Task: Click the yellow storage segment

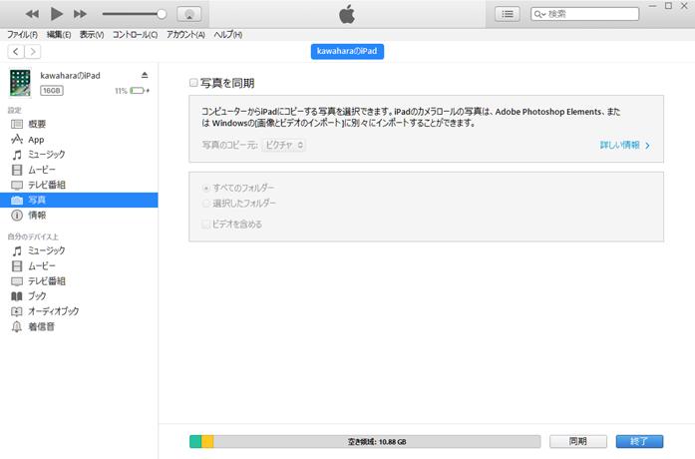Action: click(207, 442)
